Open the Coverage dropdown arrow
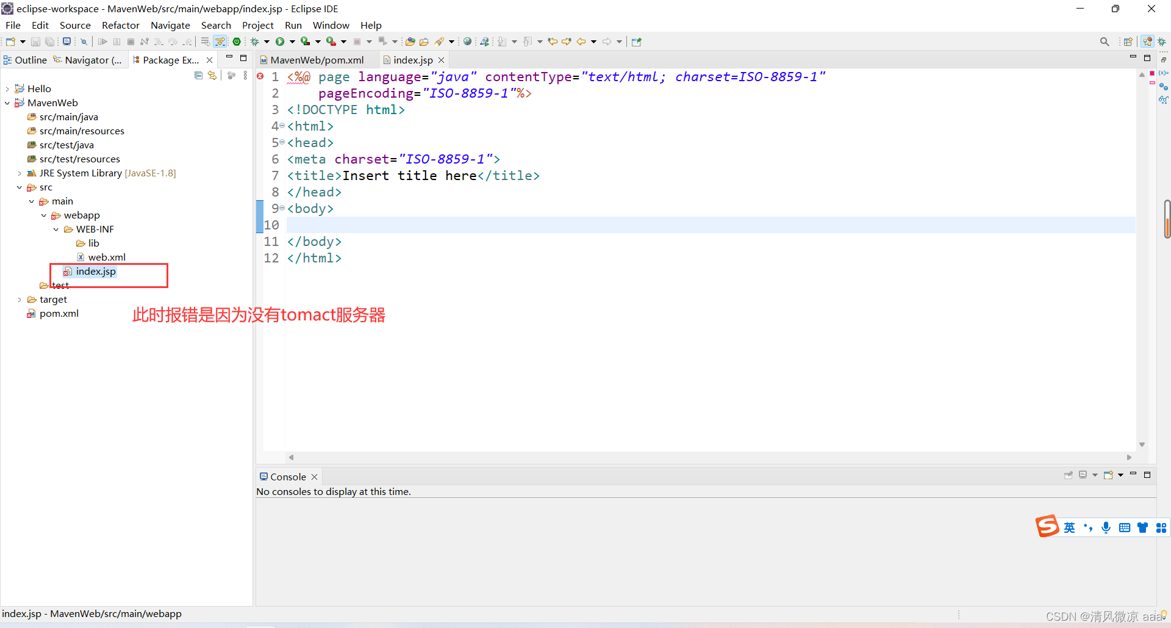 click(x=318, y=42)
